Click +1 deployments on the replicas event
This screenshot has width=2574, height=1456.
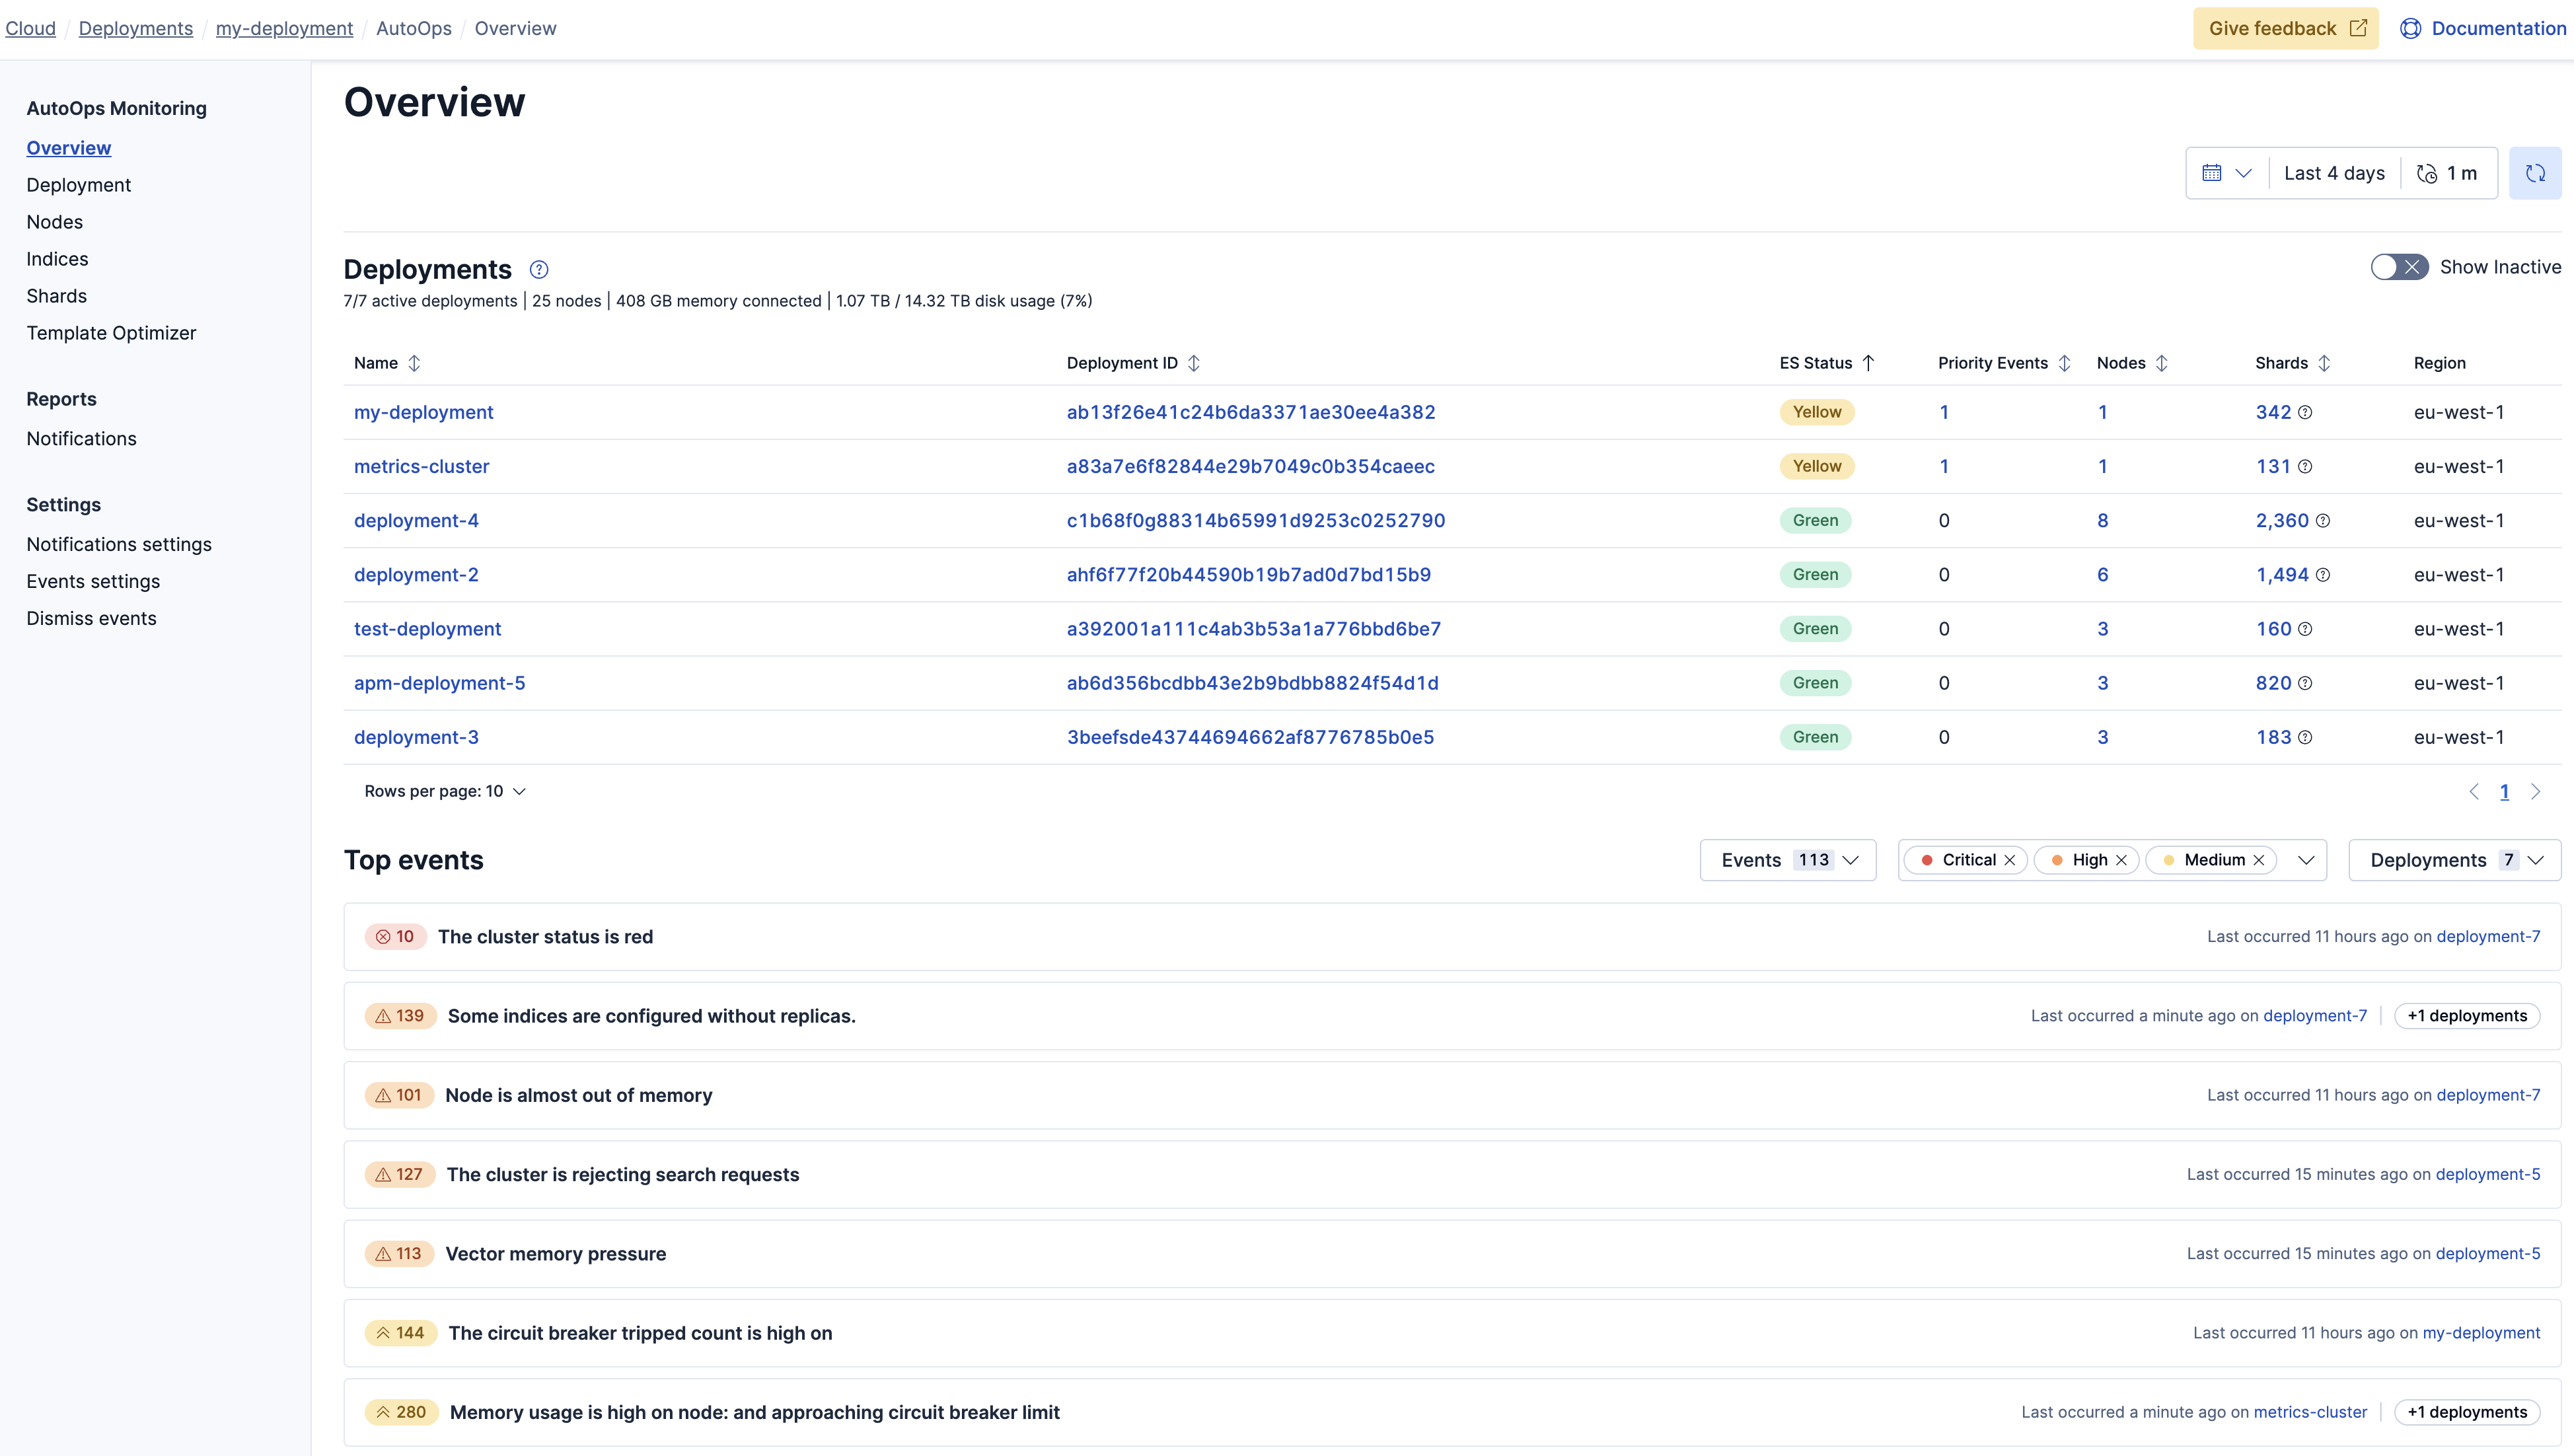[2467, 1016]
